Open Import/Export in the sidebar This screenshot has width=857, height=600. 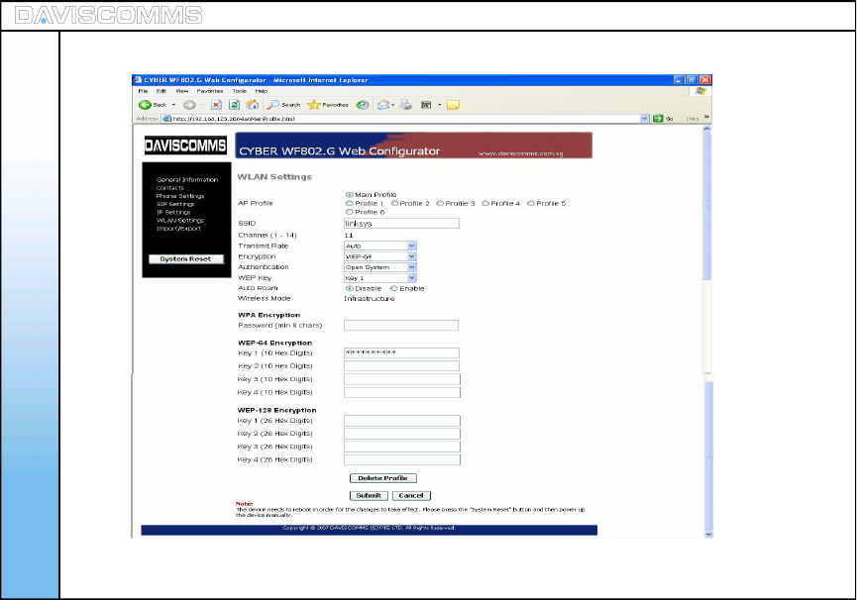178,229
